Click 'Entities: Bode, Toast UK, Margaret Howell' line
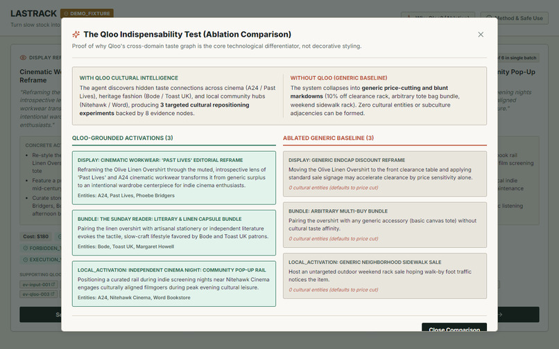 pyautogui.click(x=126, y=247)
